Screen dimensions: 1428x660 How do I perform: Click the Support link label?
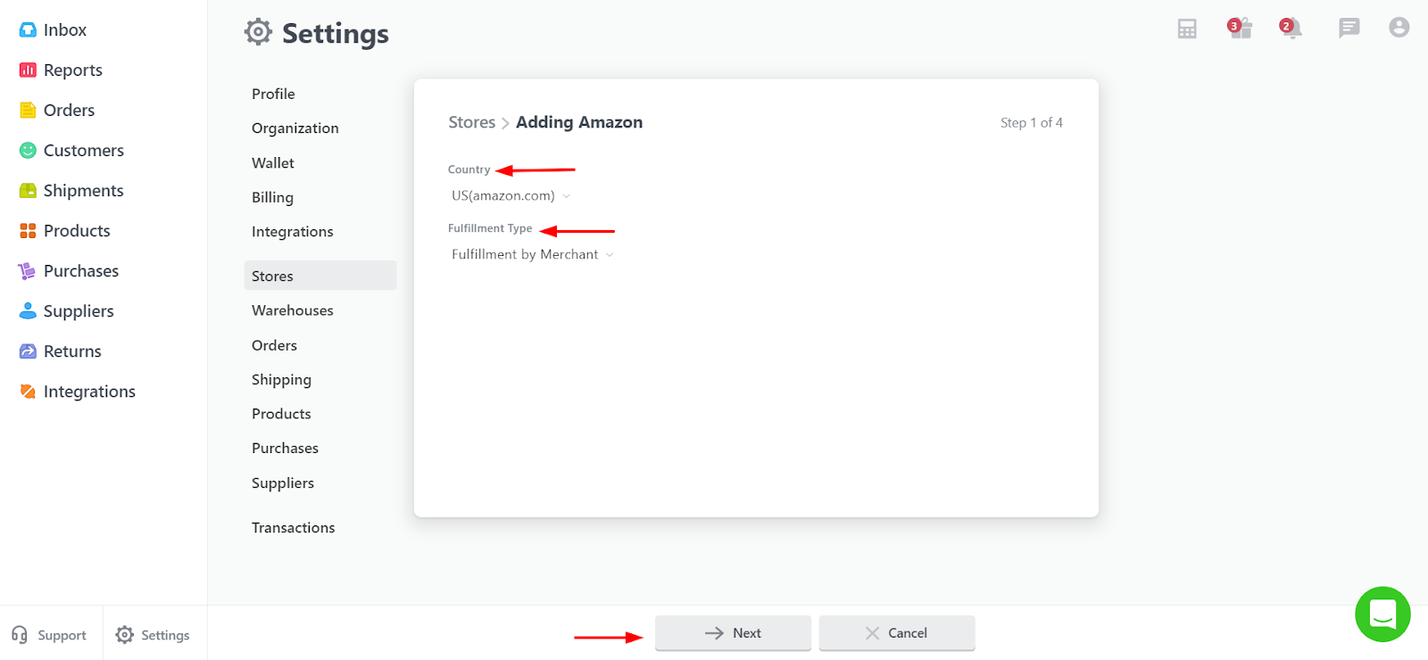tap(62, 636)
